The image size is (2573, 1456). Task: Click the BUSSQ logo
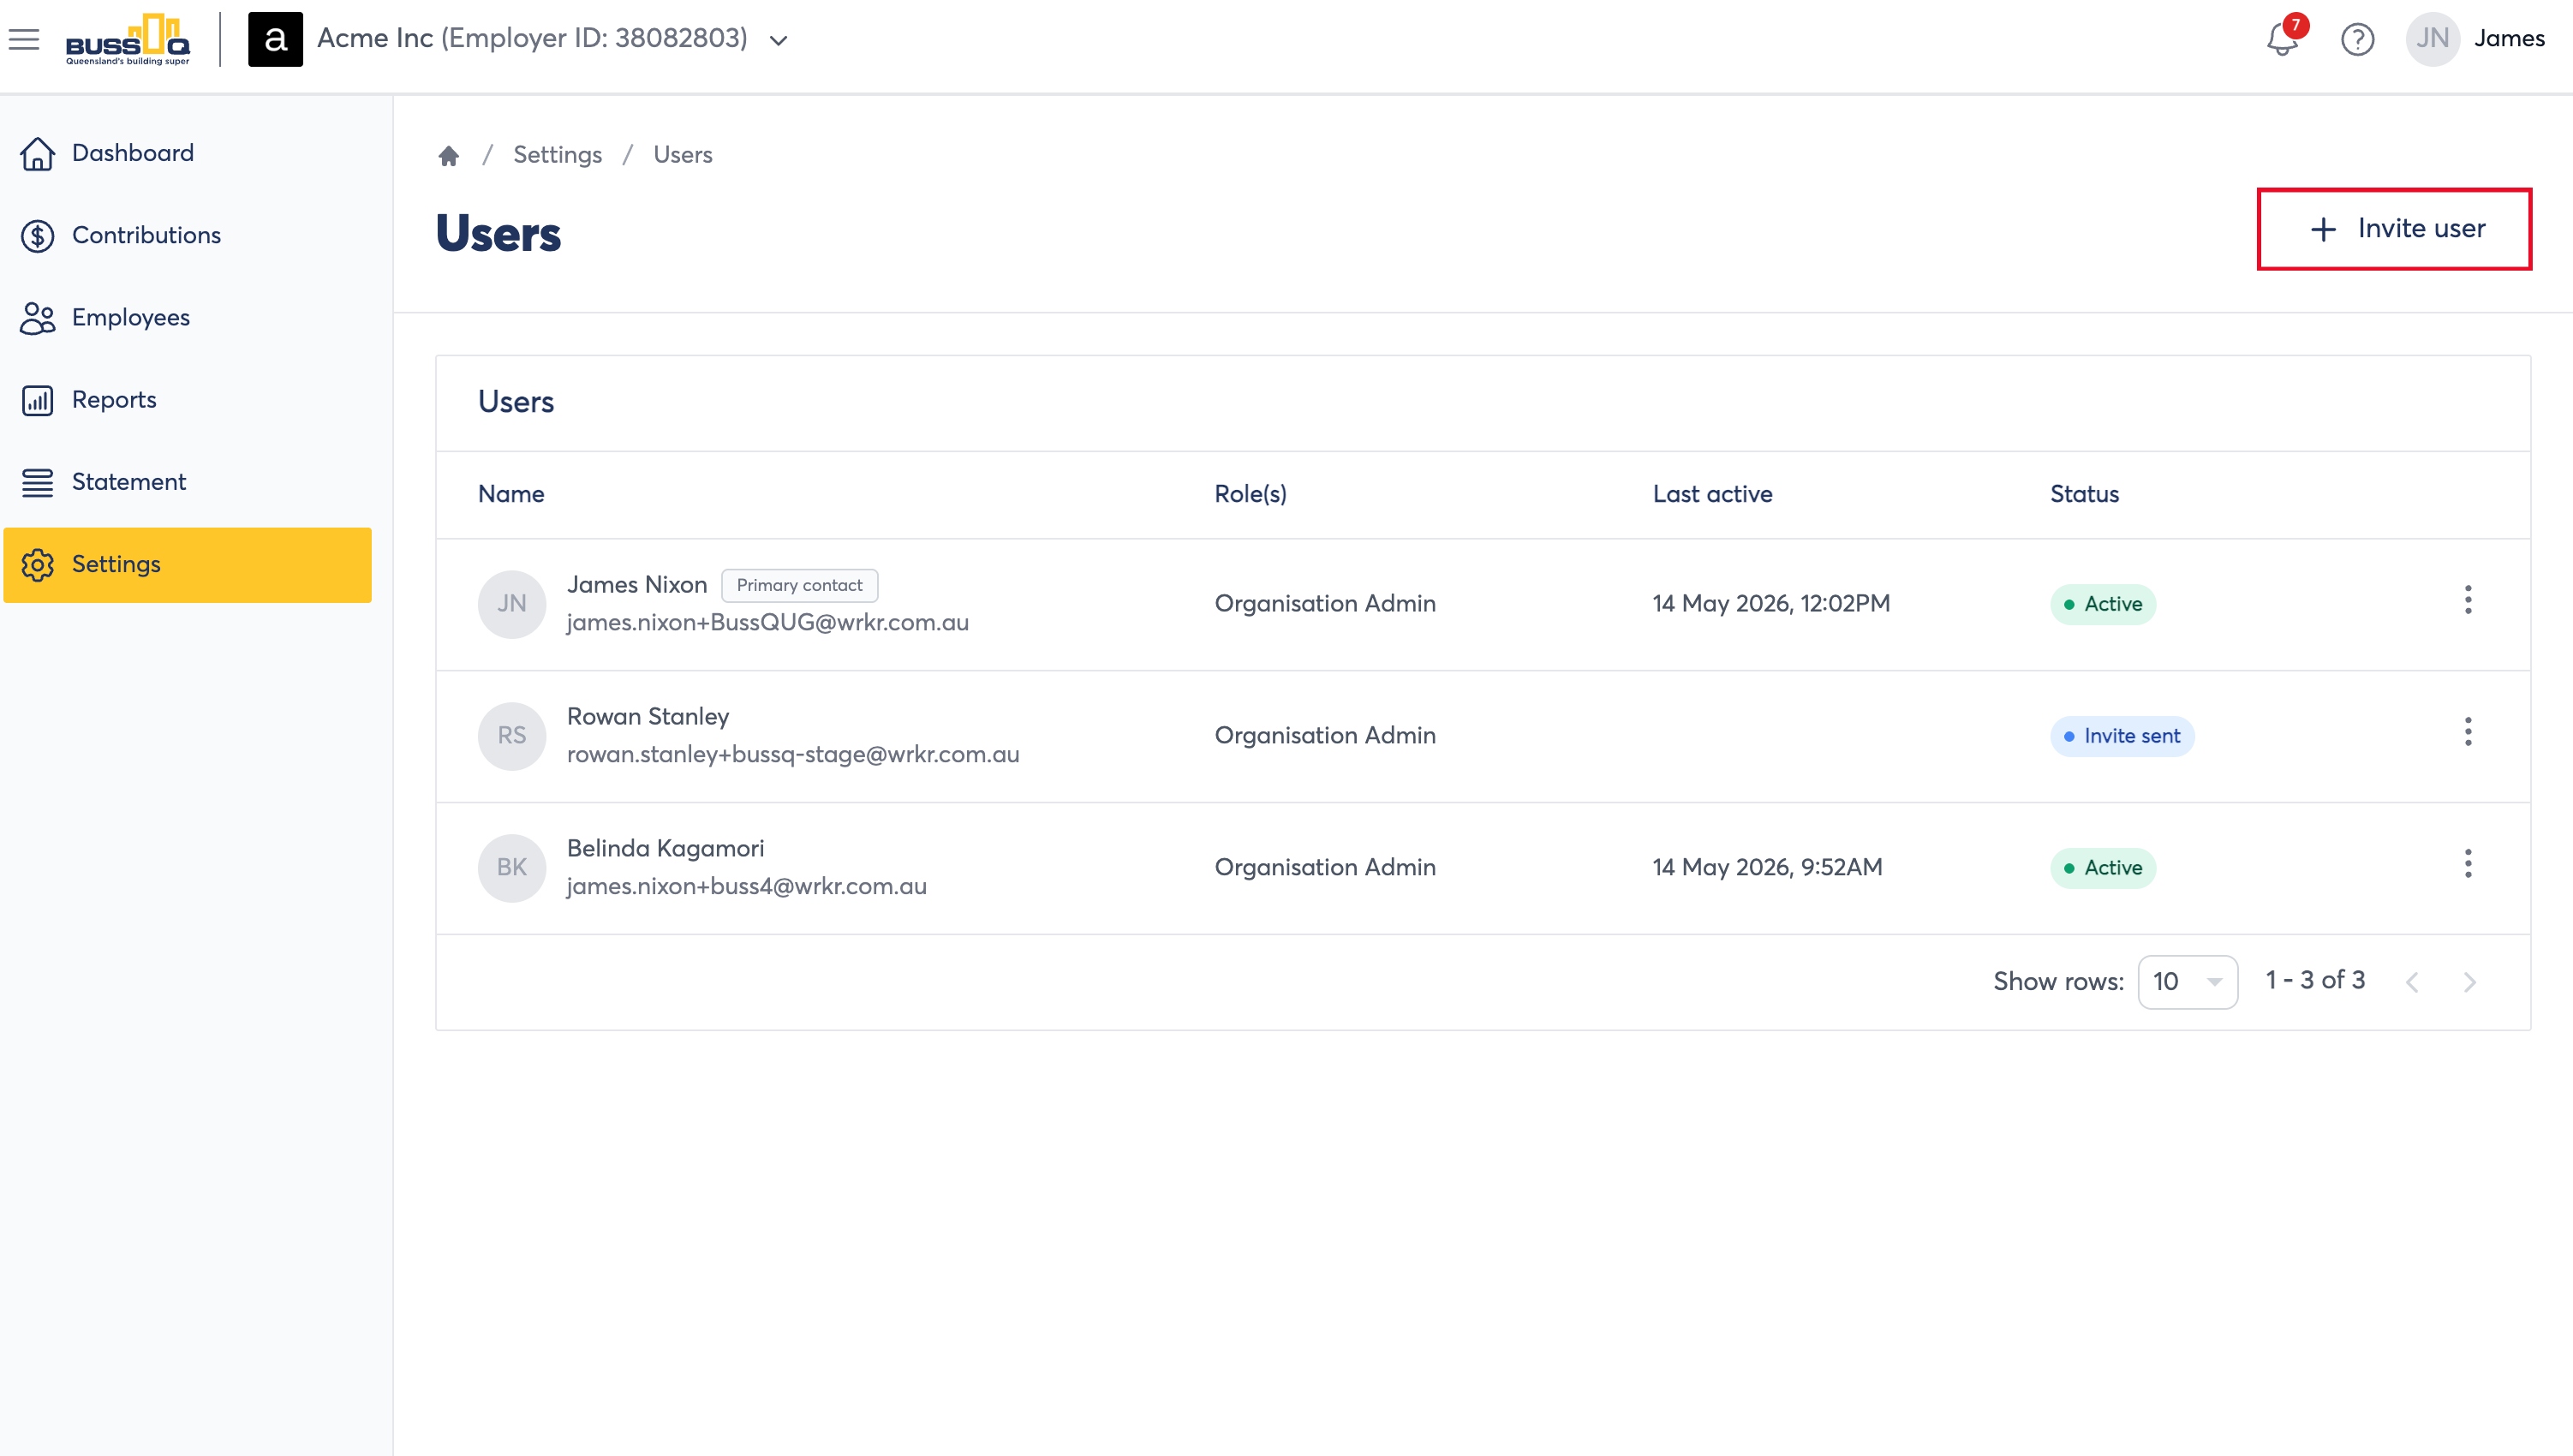[x=127, y=40]
